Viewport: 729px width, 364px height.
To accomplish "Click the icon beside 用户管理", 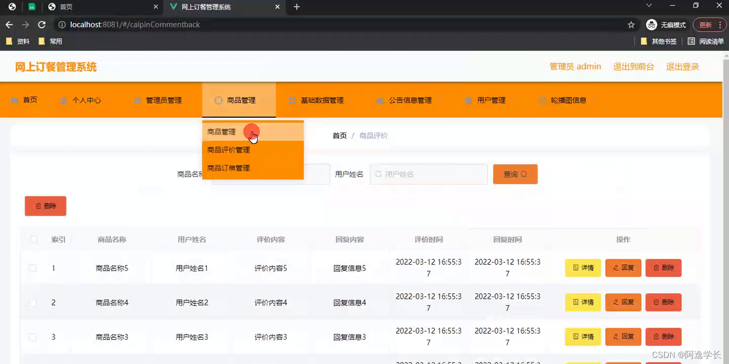I will (x=468, y=100).
